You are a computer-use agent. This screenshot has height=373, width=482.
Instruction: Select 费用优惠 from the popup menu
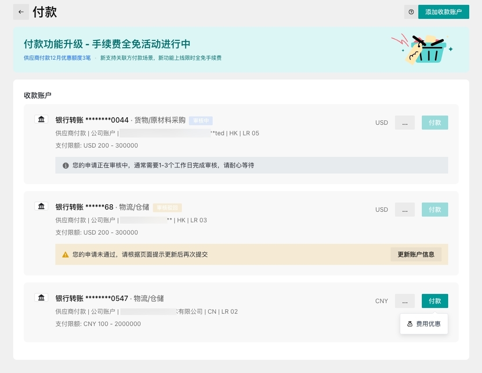(424, 324)
